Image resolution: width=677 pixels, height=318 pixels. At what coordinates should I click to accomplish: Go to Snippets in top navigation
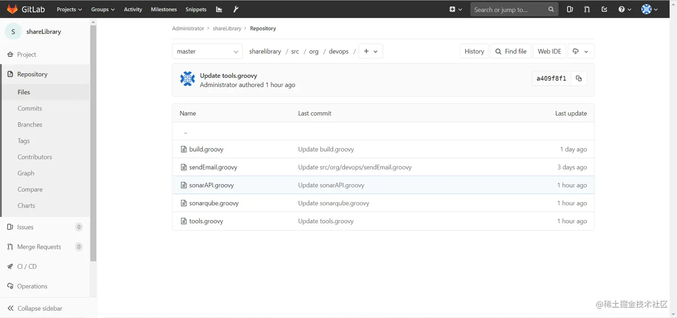196,9
